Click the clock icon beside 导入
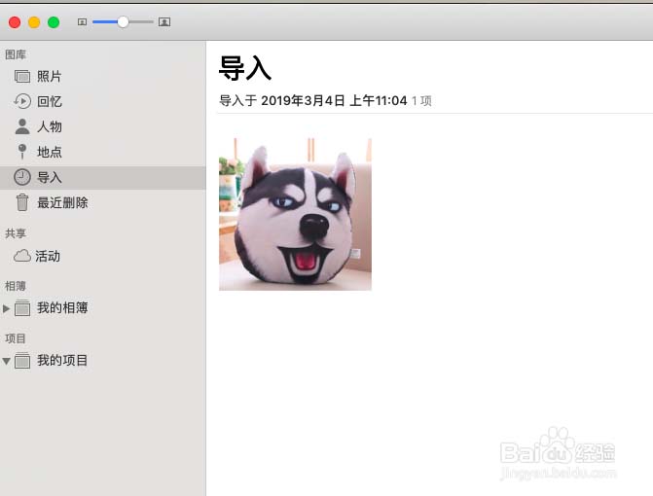The height and width of the screenshot is (496, 653). point(22,177)
